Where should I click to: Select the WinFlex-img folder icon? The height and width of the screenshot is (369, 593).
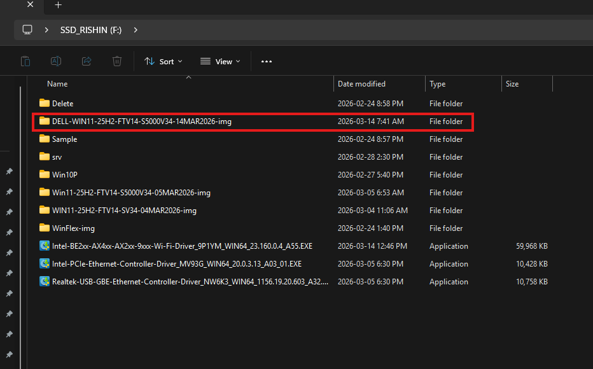point(45,227)
